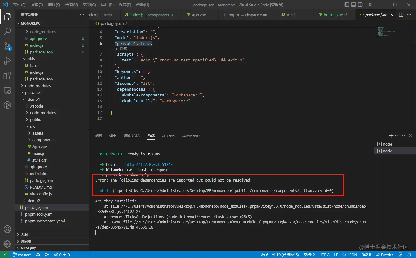Click the Prettier status bar button
416x258 pixels.
pyautogui.click(x=384, y=255)
